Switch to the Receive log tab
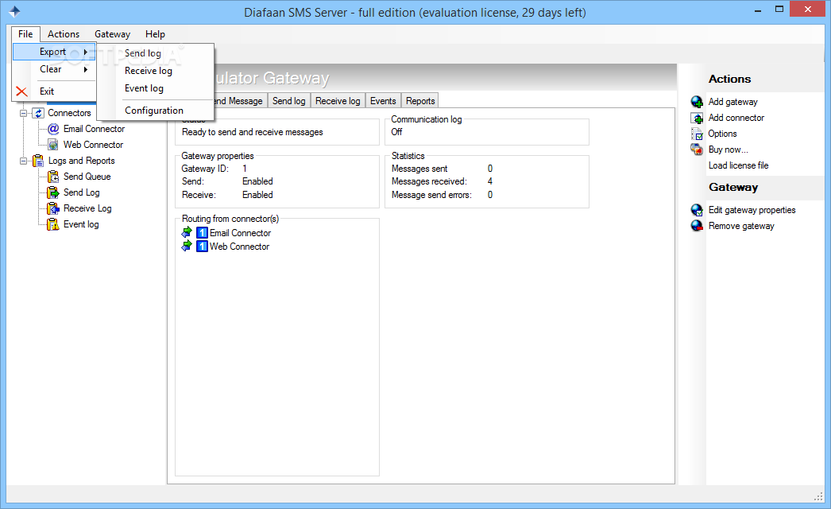The width and height of the screenshot is (831, 509). point(338,101)
